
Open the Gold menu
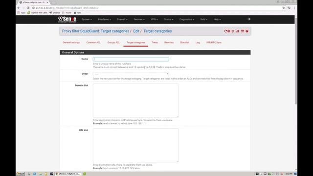click(x=203, y=20)
